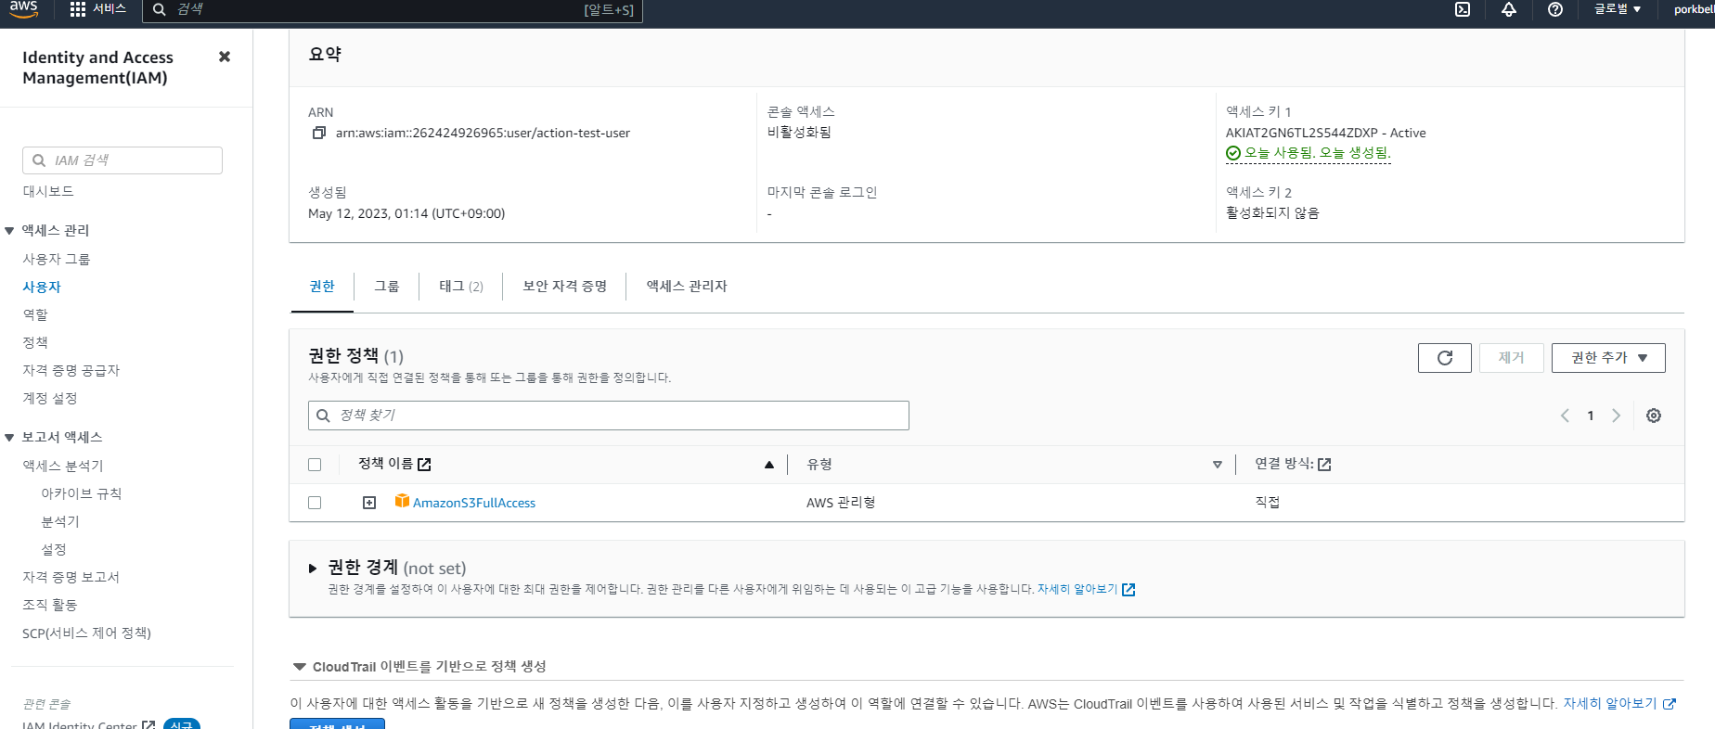Click IAM Identity Center external link icon
The width and height of the screenshot is (1715, 729).
click(148, 725)
